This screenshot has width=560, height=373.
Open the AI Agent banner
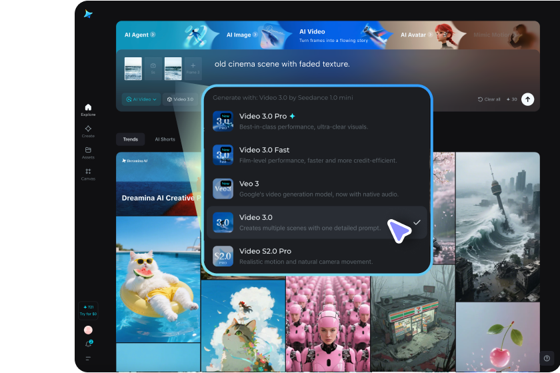[x=163, y=35]
